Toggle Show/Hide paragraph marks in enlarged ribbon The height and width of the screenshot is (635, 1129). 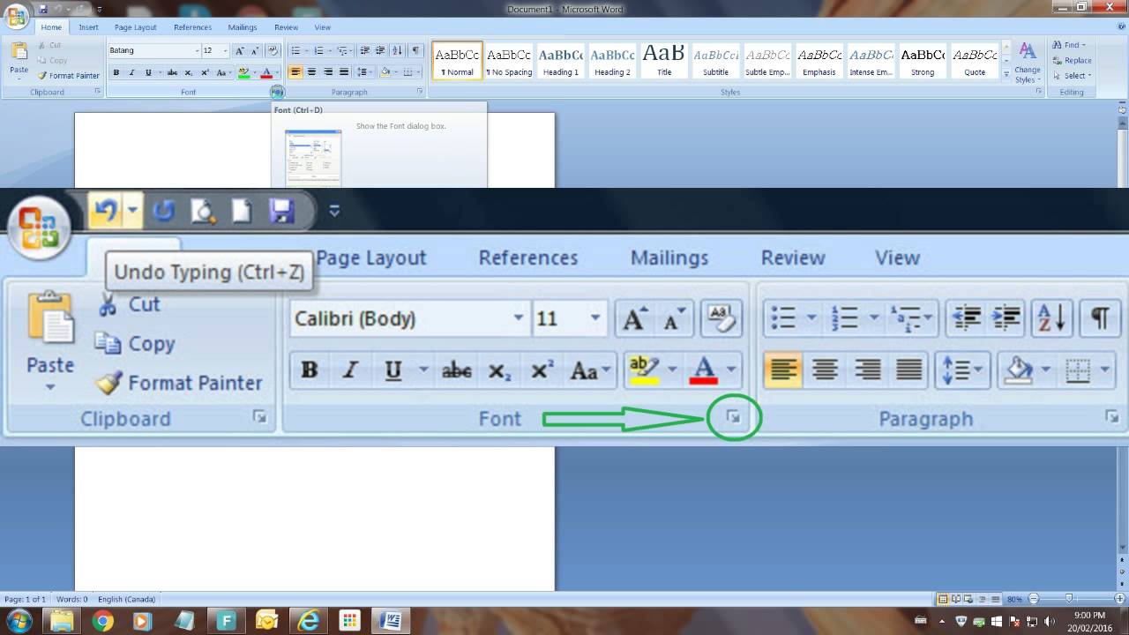[x=1100, y=318]
